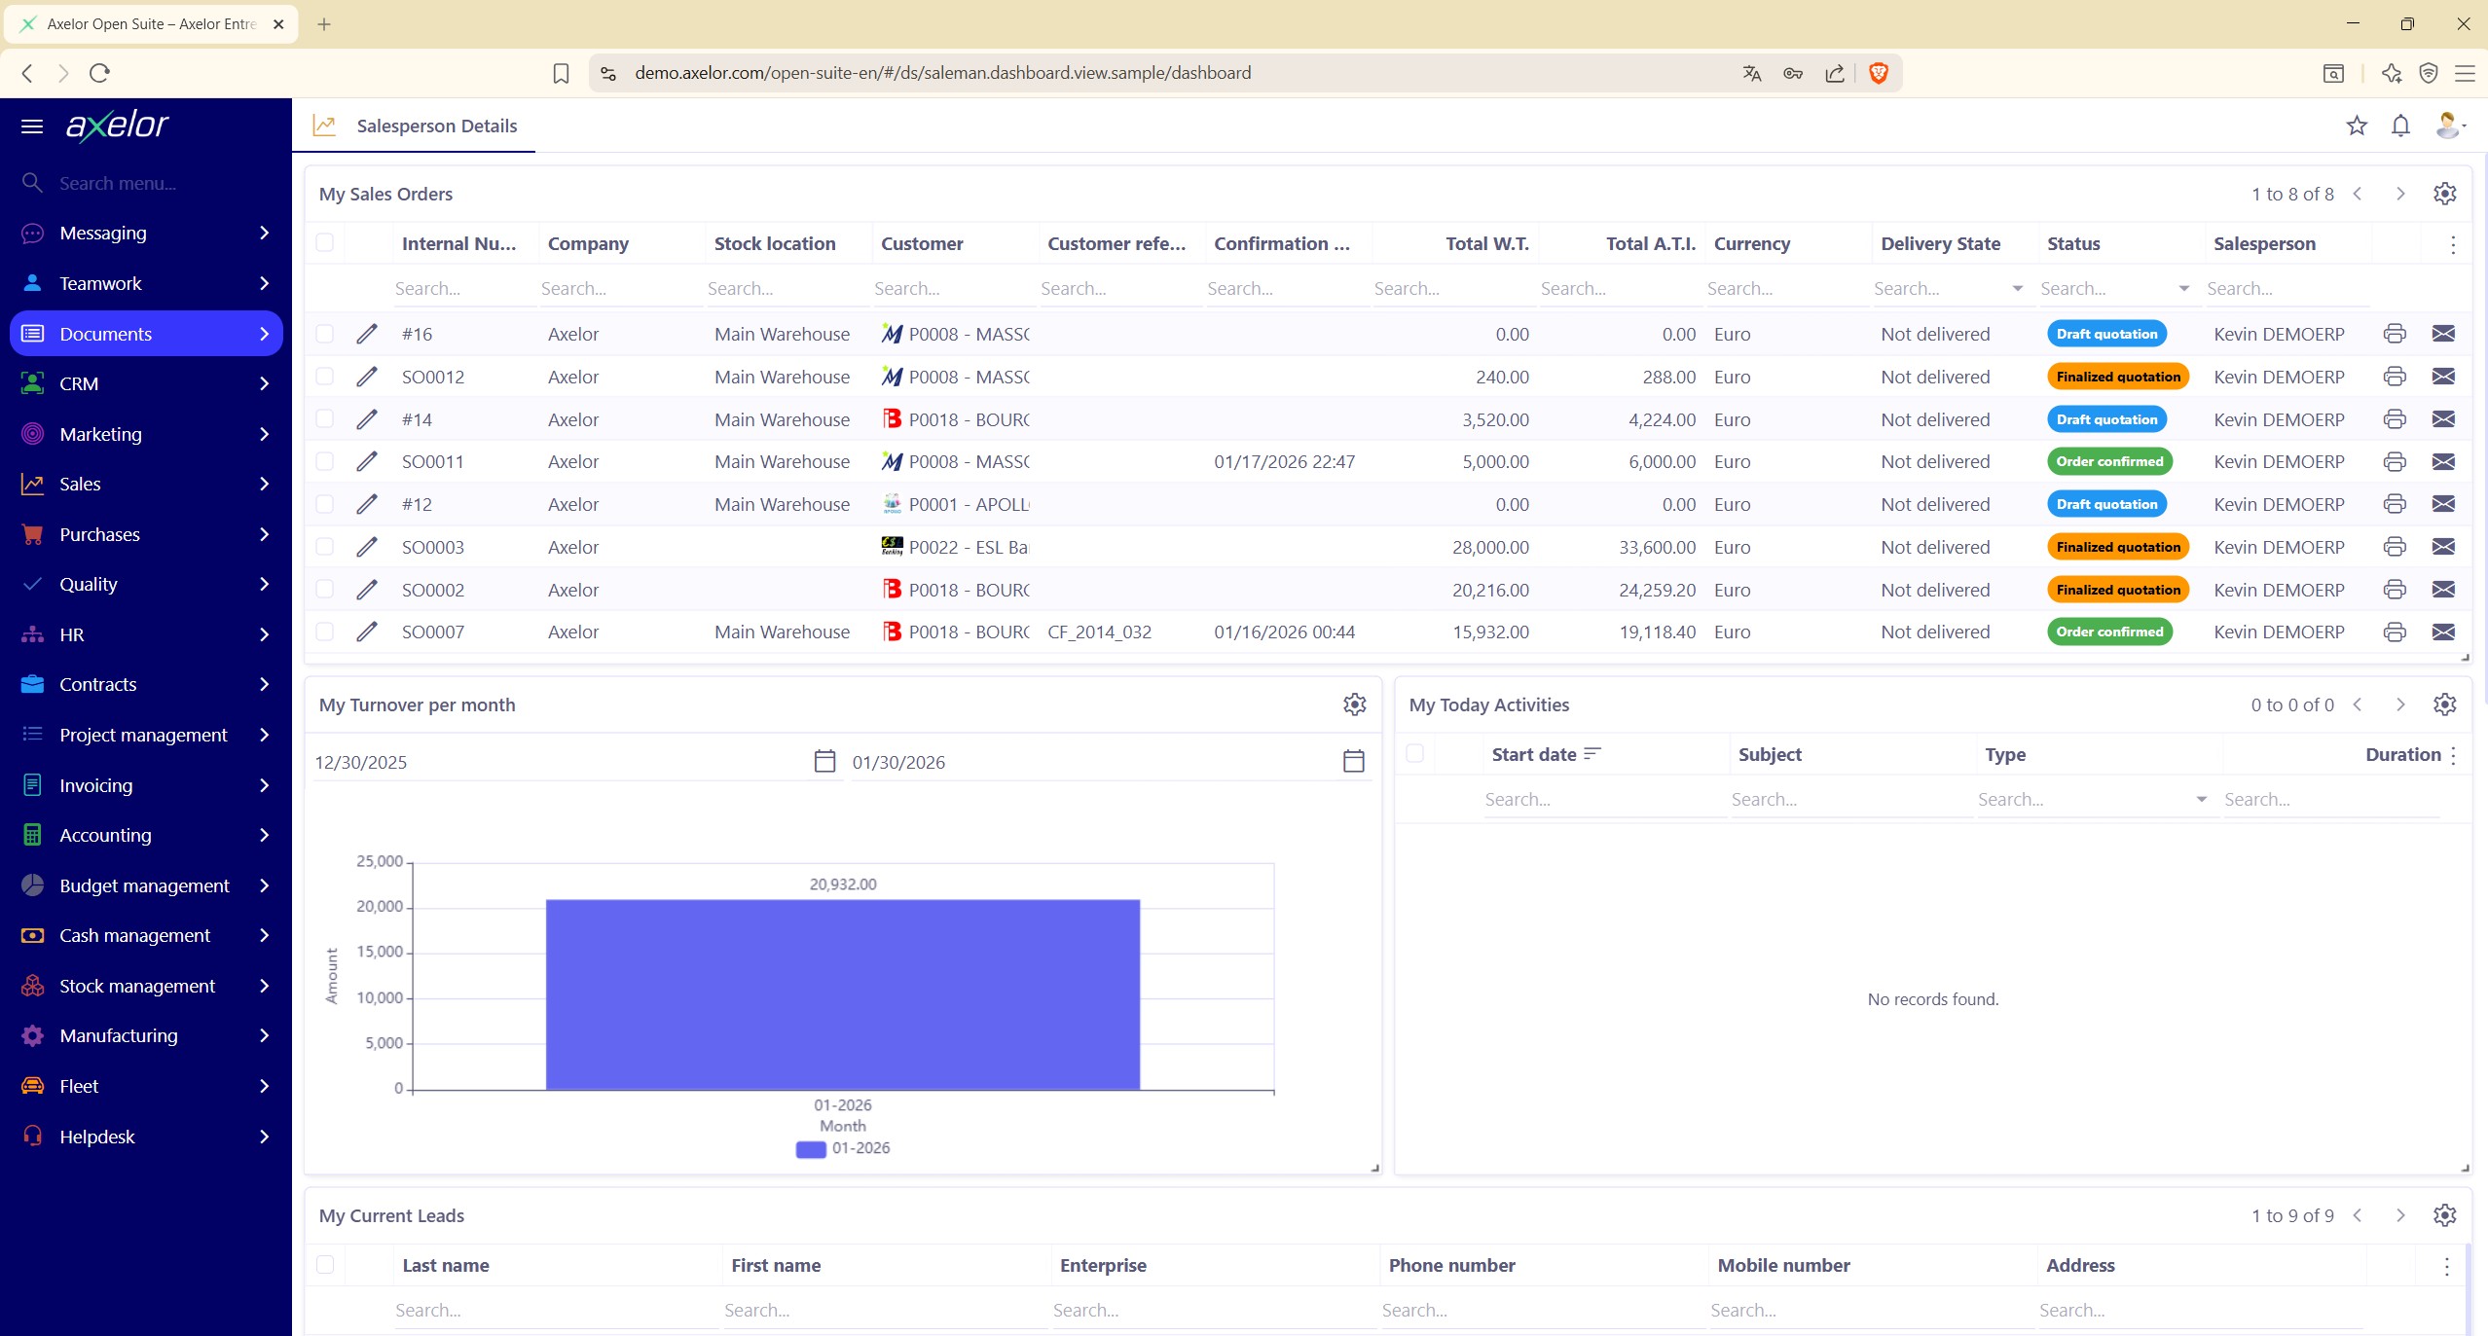Screen dimensions: 2488x1336
Task: Click the print icon for order SO0012
Action: pyautogui.click(x=2394, y=377)
